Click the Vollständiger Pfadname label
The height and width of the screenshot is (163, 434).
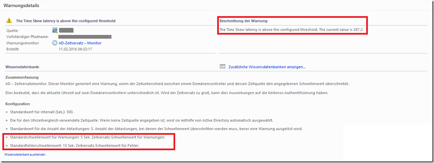point(27,37)
